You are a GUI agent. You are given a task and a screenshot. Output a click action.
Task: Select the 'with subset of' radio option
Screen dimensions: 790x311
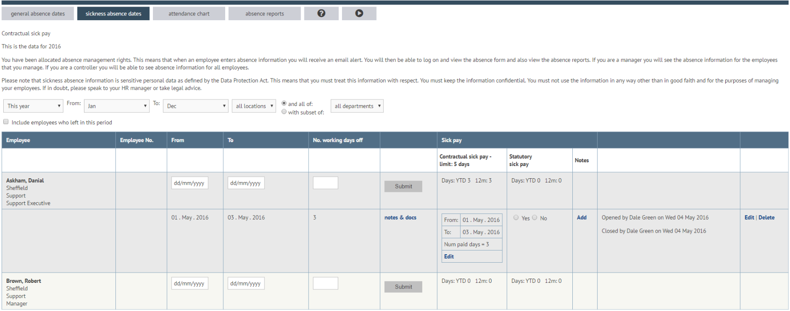(x=284, y=112)
